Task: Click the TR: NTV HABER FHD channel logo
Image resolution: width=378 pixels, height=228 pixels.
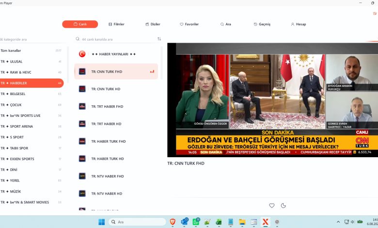Action: pyautogui.click(x=82, y=176)
